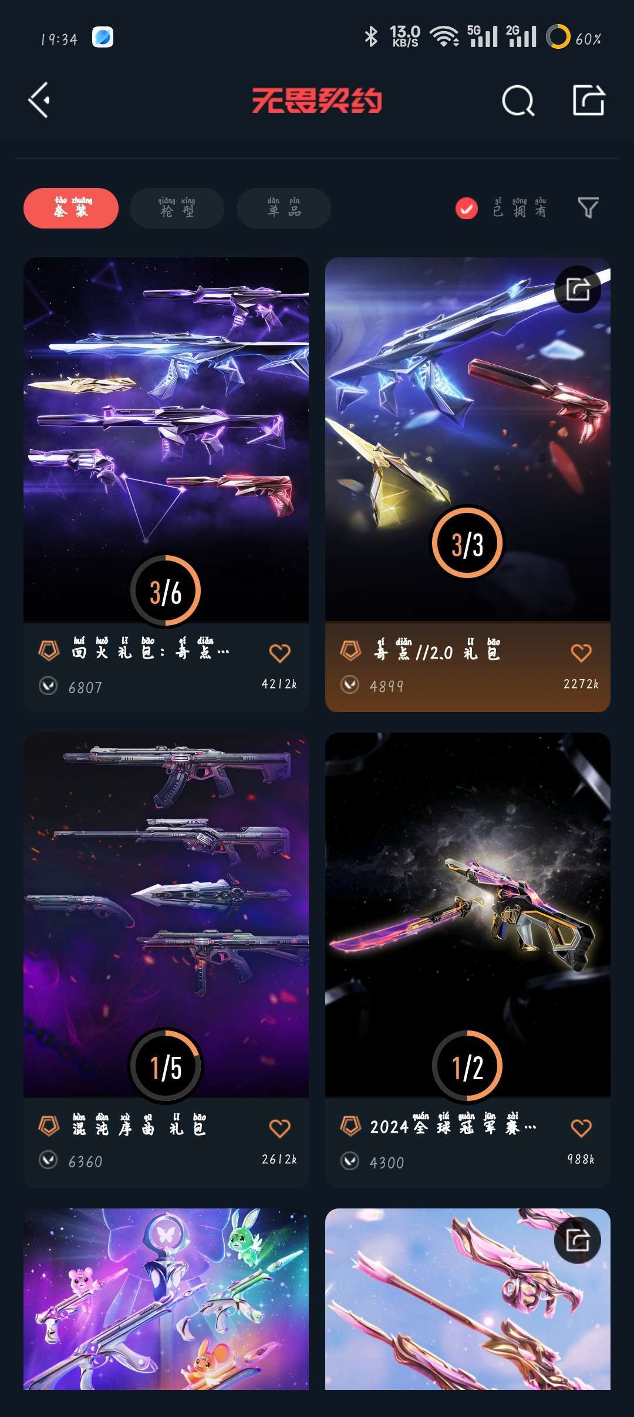
Task: Open the 混沌序曲 bundle image
Action: pyautogui.click(x=166, y=915)
